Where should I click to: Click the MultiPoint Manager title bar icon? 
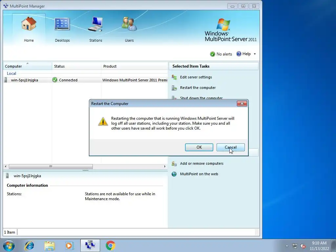[6, 6]
